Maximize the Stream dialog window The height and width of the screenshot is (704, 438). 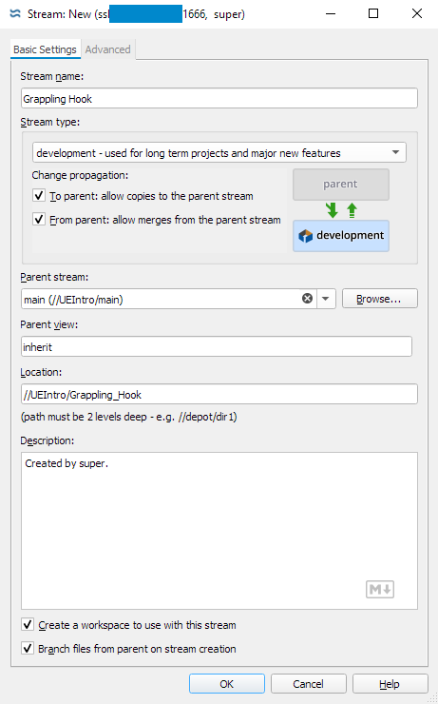point(373,14)
